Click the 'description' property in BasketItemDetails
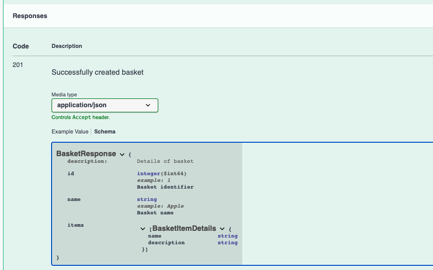Viewport: 433px width, 270px height. [x=166, y=243]
